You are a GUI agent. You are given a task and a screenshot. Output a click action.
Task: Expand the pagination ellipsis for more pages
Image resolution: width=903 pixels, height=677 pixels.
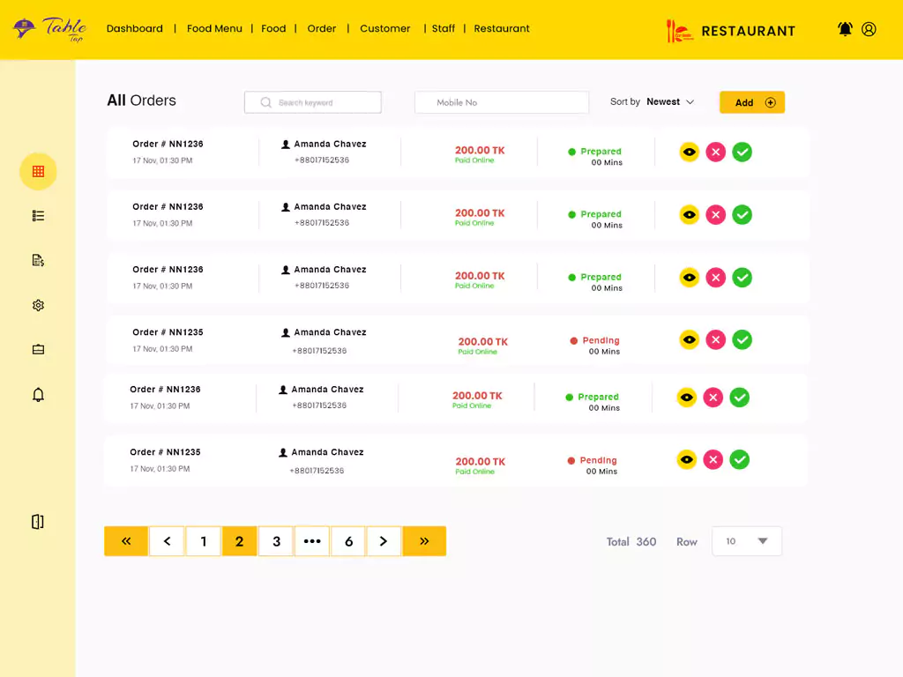pyautogui.click(x=311, y=541)
